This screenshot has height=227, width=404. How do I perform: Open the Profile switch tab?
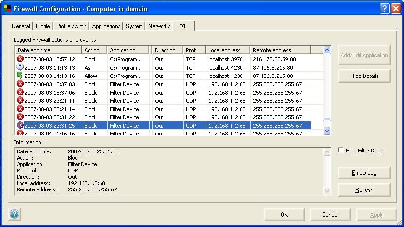coord(71,26)
